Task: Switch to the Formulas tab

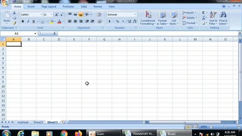Action: pyautogui.click(x=68, y=7)
